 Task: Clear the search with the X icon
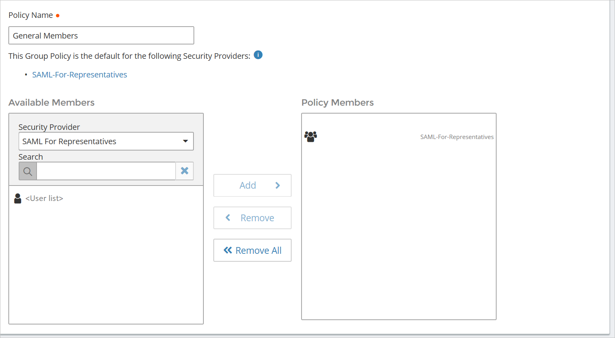click(x=185, y=171)
